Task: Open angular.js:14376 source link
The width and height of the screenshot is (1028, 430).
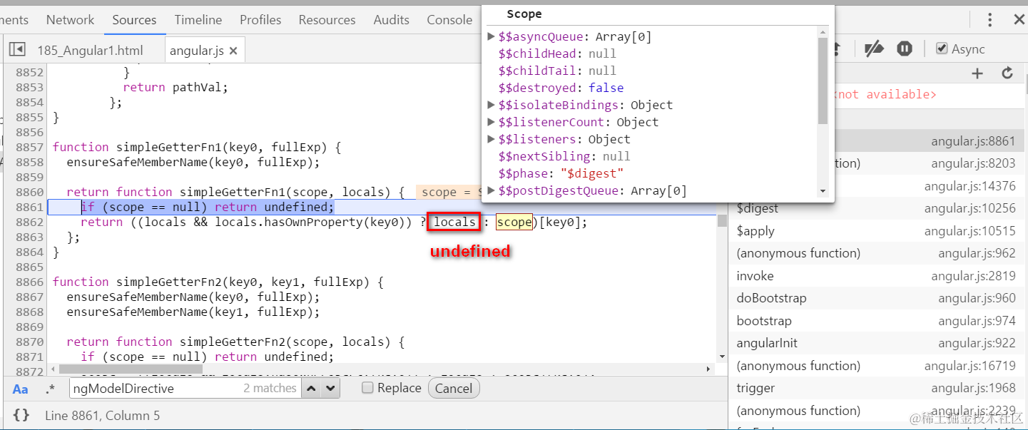Action: coord(970,186)
